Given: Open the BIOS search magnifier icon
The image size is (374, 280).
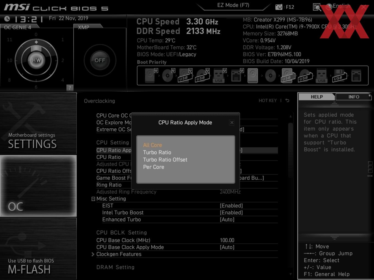Looking at the screenshot, I should tap(317, 7).
